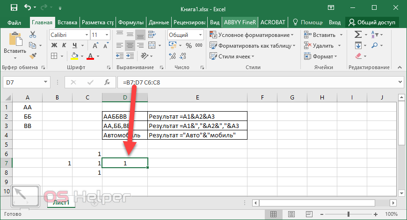This screenshot has width=407, height=220.
Task: Switch to the Формулы ribbon tab
Action: click(131, 22)
